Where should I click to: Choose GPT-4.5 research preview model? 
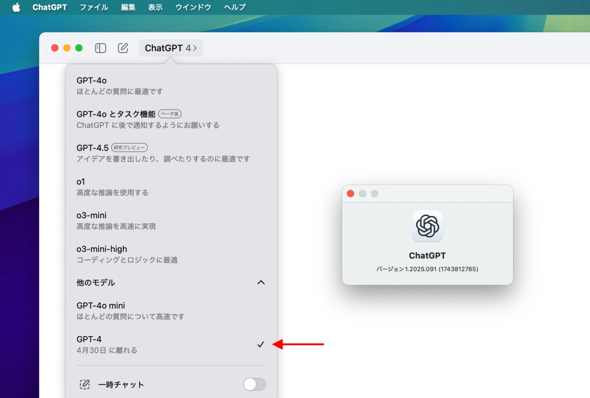(93, 148)
